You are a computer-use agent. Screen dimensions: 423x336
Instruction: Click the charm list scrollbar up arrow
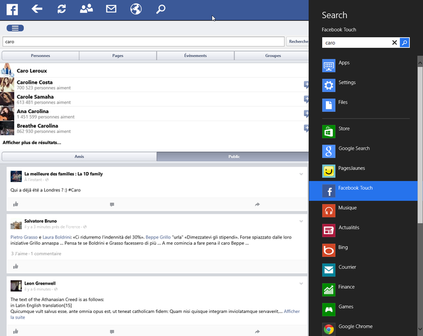[x=420, y=63]
